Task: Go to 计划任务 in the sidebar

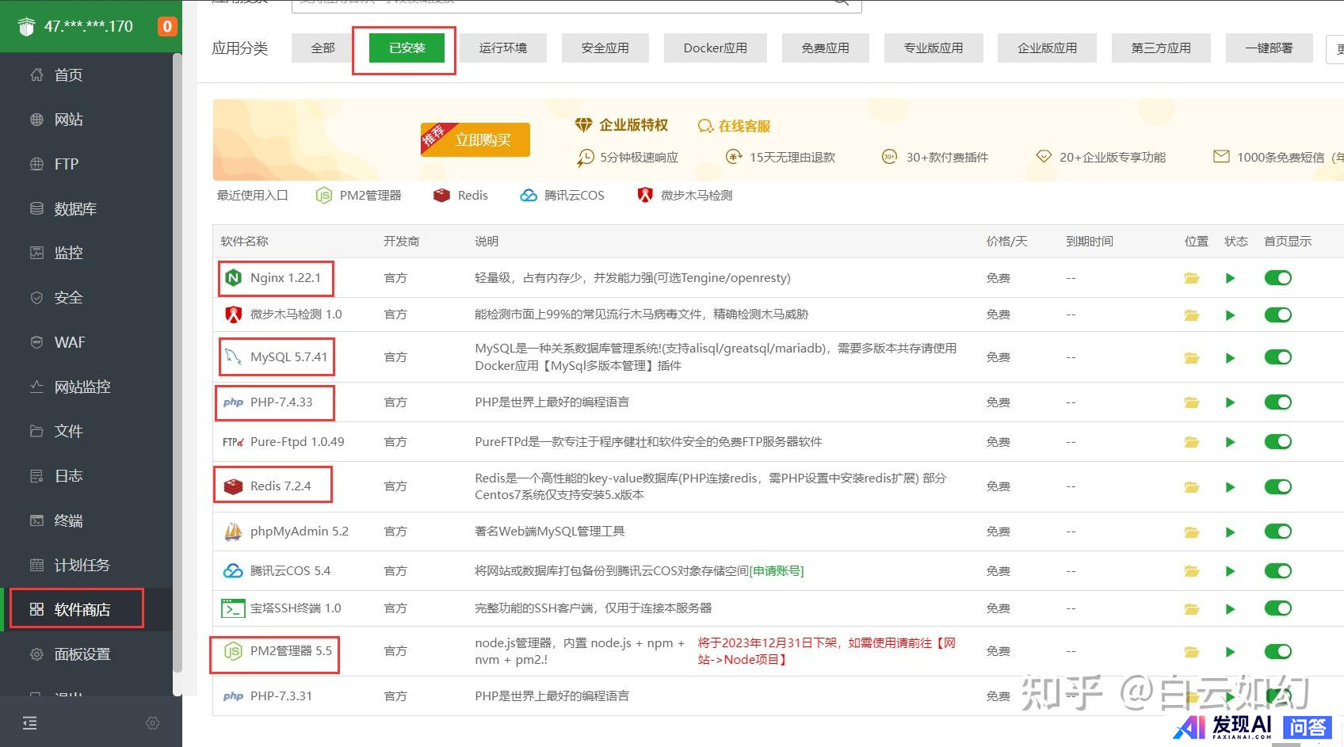Action: click(x=81, y=566)
